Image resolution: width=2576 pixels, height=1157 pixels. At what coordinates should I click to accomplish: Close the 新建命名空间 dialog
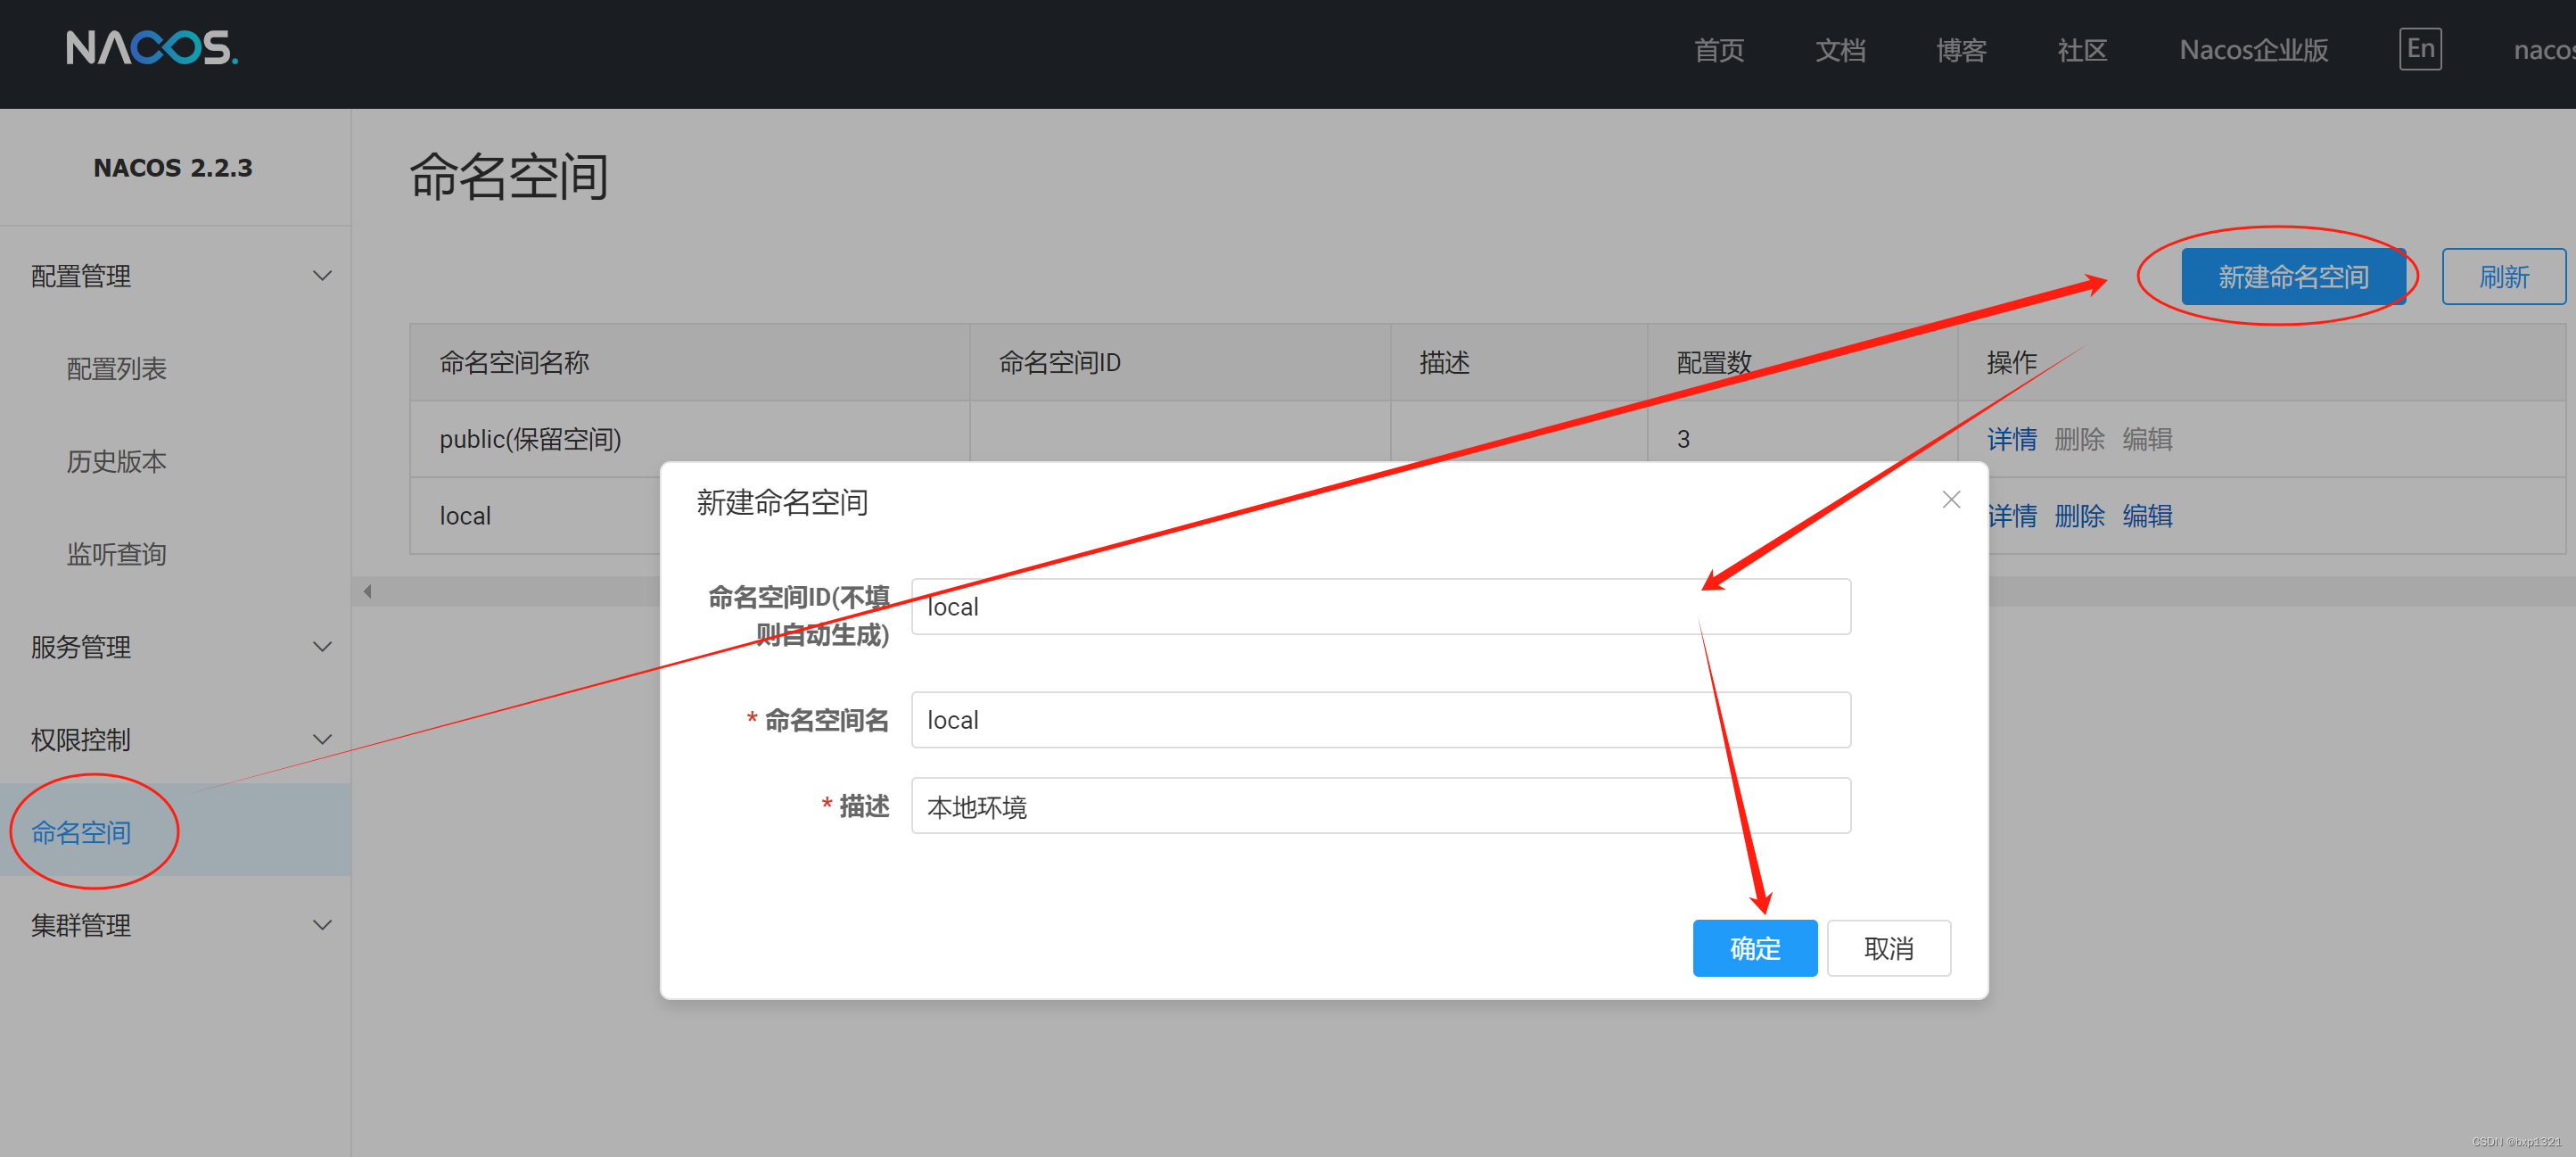tap(1950, 499)
